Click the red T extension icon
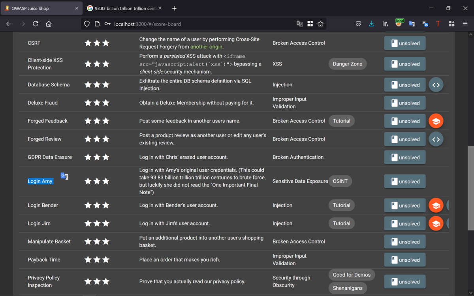The image size is (474, 296). (438, 24)
